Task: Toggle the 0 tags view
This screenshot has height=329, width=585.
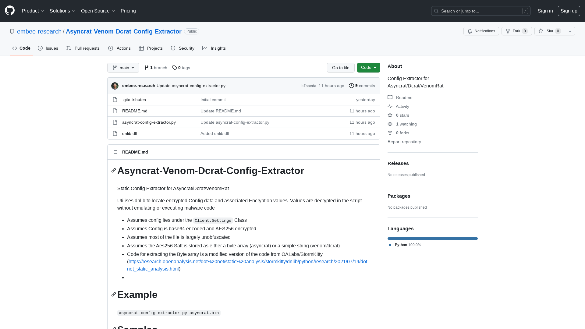Action: 181,68
